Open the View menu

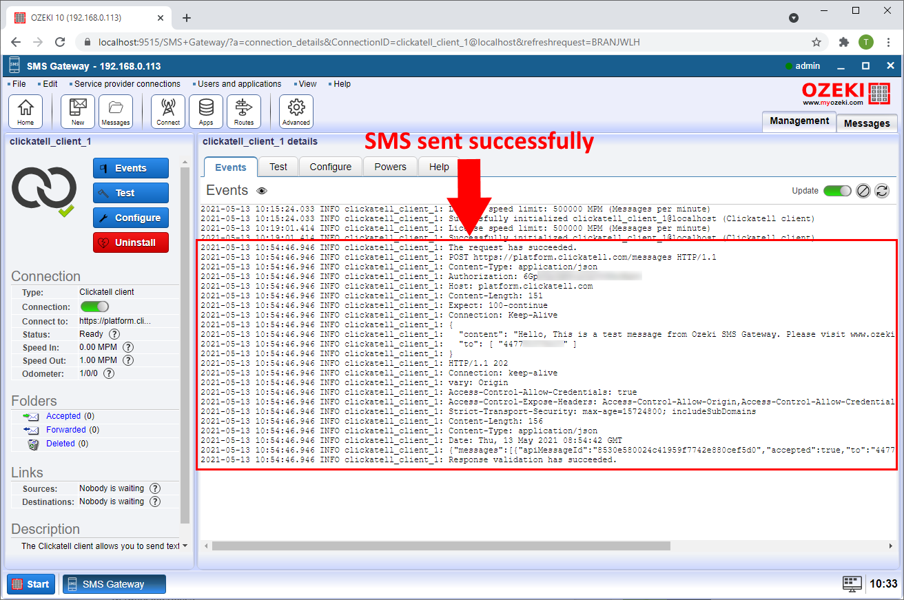point(307,84)
